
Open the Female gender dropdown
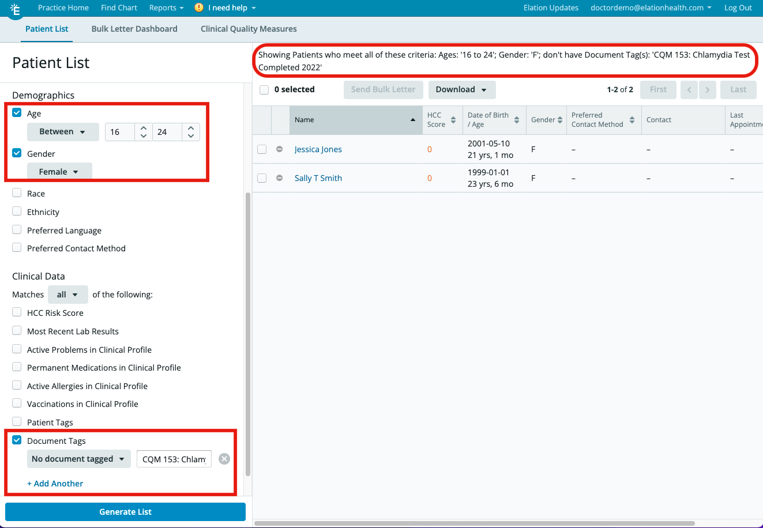click(59, 172)
